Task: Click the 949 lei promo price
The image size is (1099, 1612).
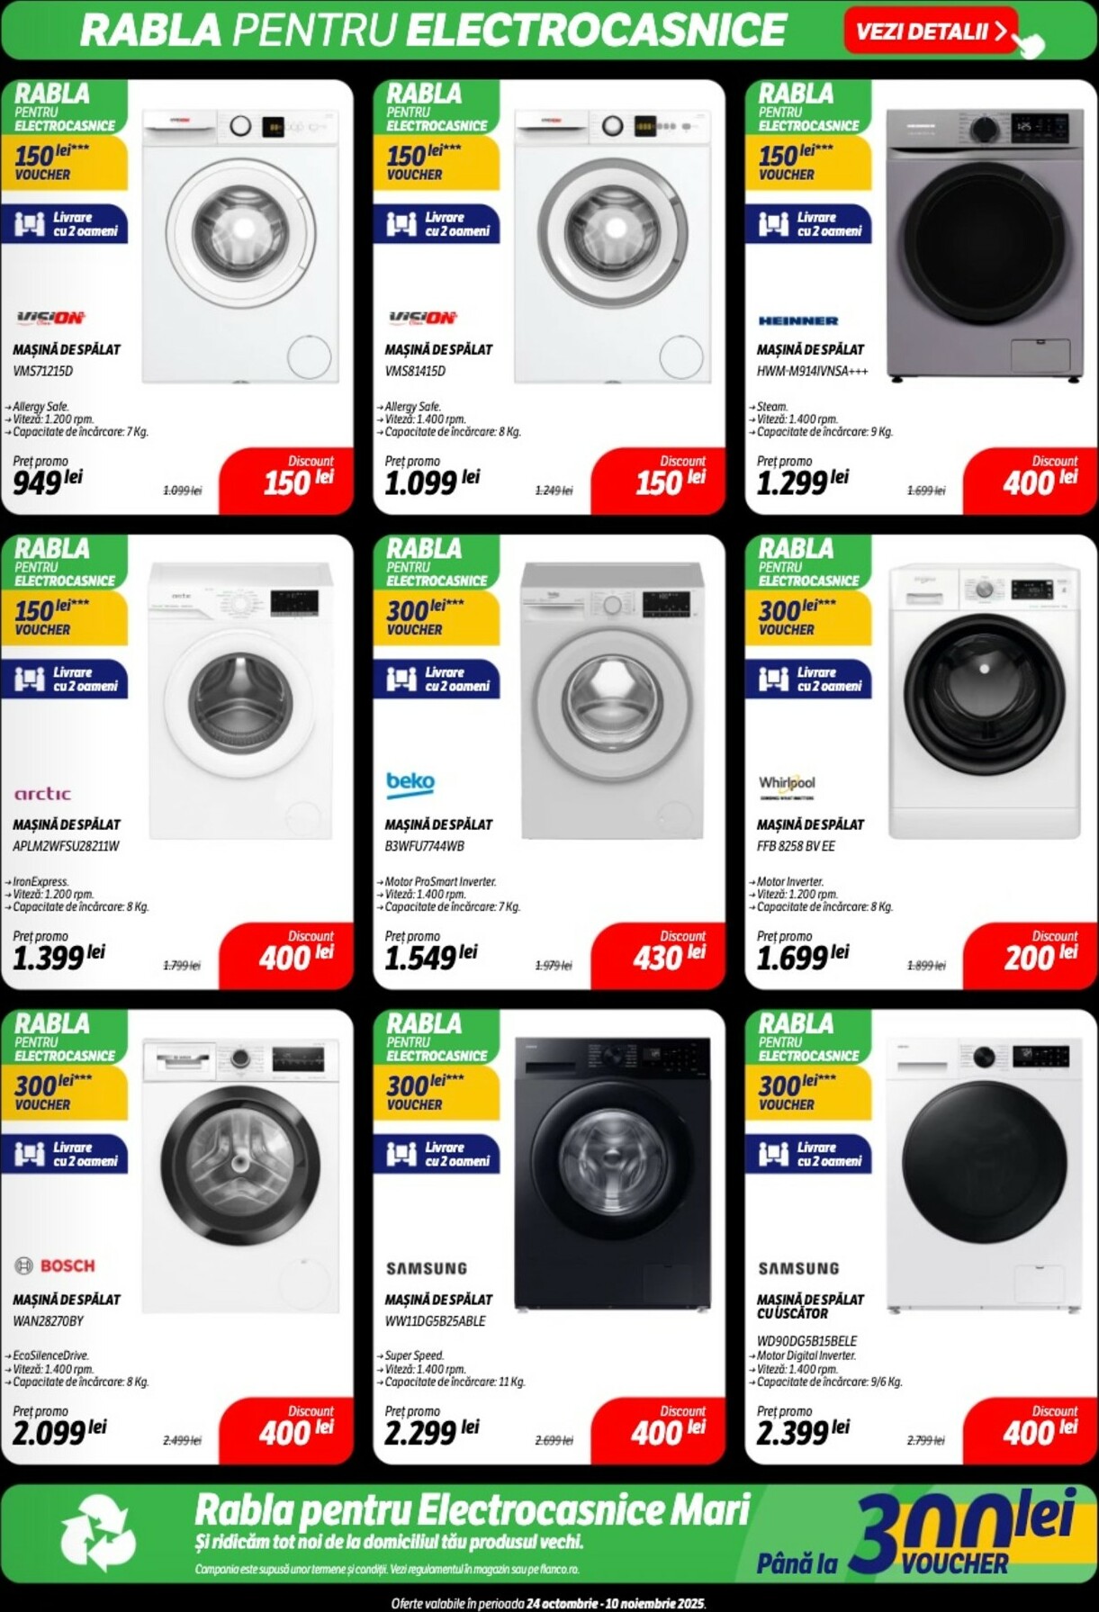Action: [48, 481]
